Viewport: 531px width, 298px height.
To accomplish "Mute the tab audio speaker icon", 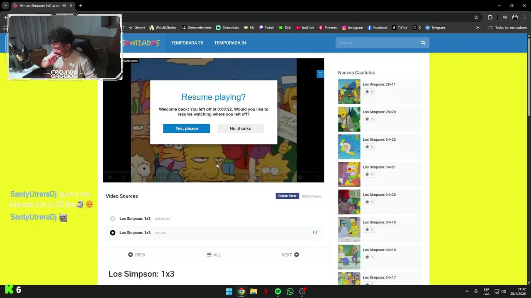I will 64,6.
